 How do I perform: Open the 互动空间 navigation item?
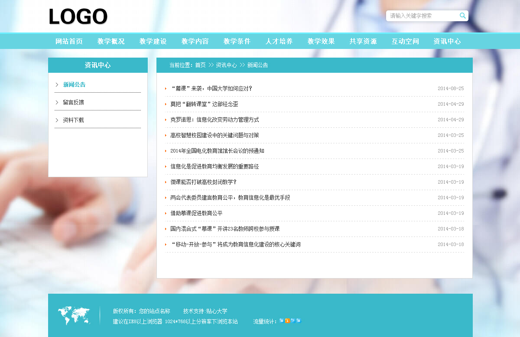click(x=405, y=42)
